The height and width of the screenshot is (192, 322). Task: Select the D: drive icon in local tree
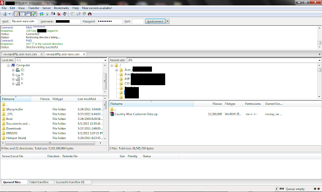(x=18, y=75)
